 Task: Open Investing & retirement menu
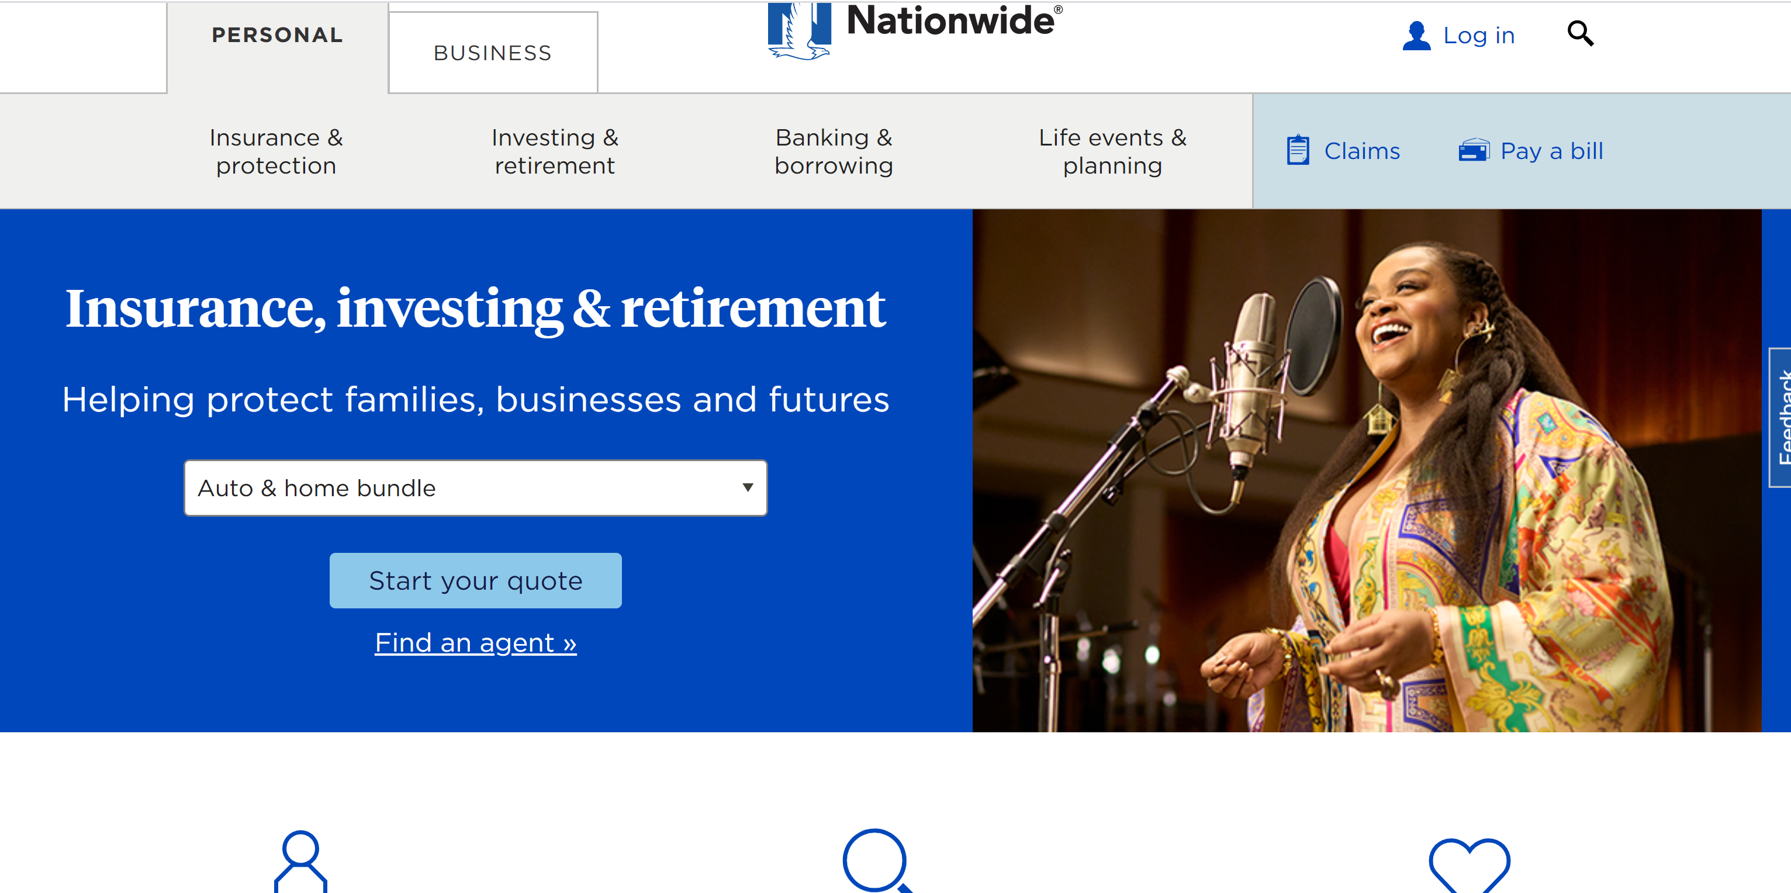[x=555, y=151]
